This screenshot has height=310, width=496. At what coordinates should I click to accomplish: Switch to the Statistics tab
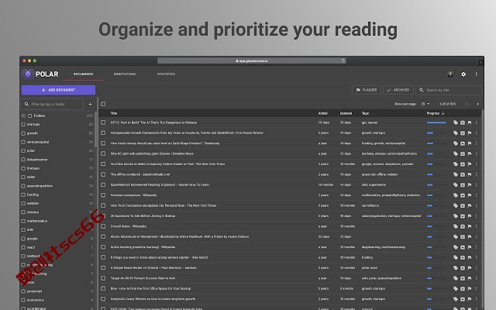coord(166,74)
